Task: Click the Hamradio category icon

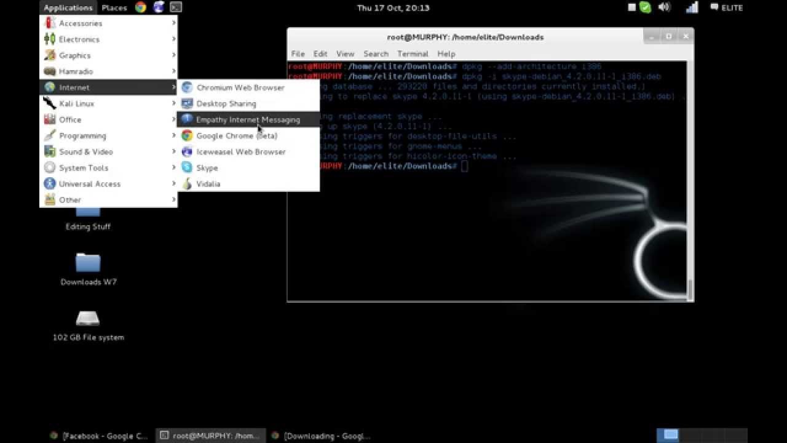Action: tap(50, 71)
